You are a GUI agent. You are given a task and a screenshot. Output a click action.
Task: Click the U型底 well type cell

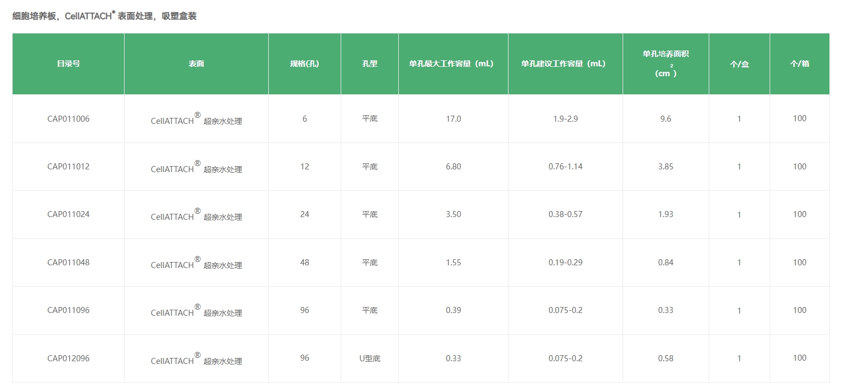tap(370, 358)
